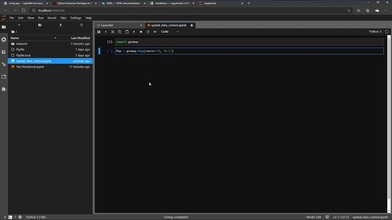Click Ln 1, Col 33 in status bar
This screenshot has height=220, width=392.
click(x=341, y=217)
